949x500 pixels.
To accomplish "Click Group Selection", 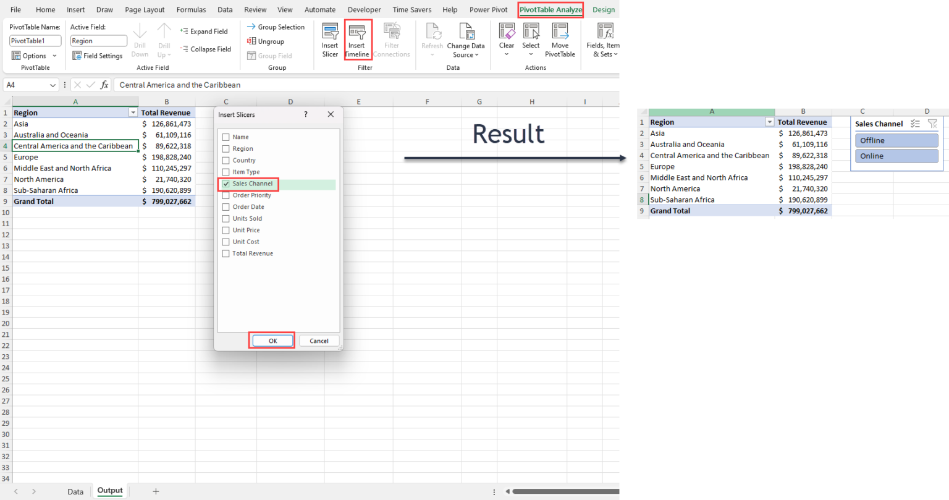I will pyautogui.click(x=276, y=27).
